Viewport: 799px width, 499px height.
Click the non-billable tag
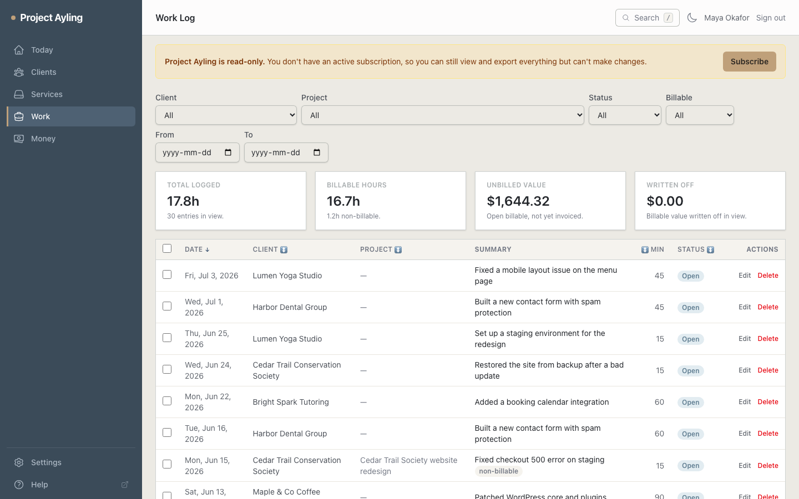pyautogui.click(x=499, y=471)
